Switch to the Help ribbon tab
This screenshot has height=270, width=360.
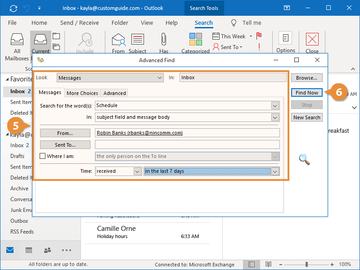171,23
